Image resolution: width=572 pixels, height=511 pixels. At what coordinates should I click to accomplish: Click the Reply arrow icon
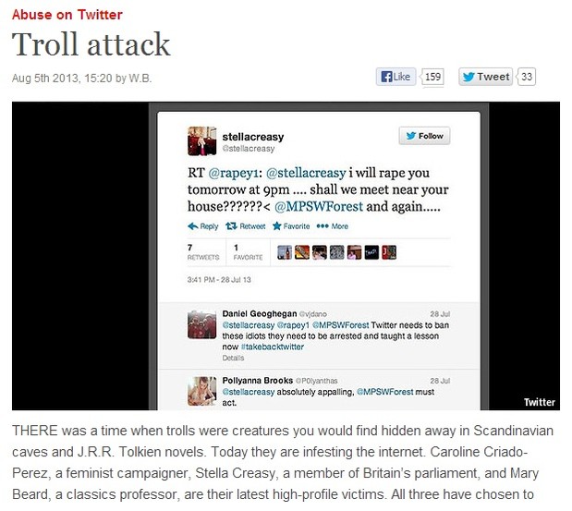(x=193, y=226)
